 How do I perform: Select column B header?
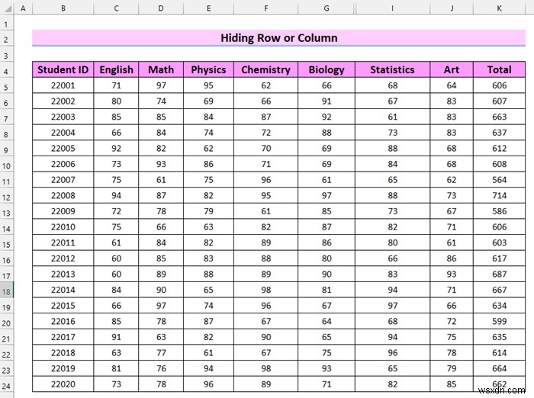pyautogui.click(x=63, y=8)
